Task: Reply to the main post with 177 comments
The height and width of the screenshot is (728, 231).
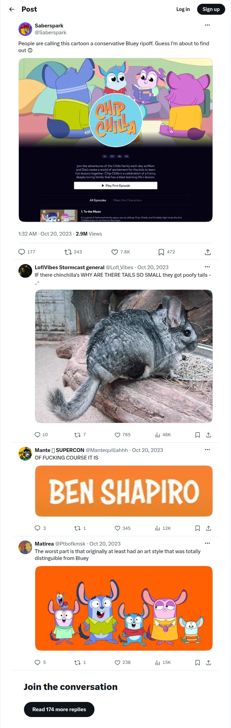Action: coord(27,252)
